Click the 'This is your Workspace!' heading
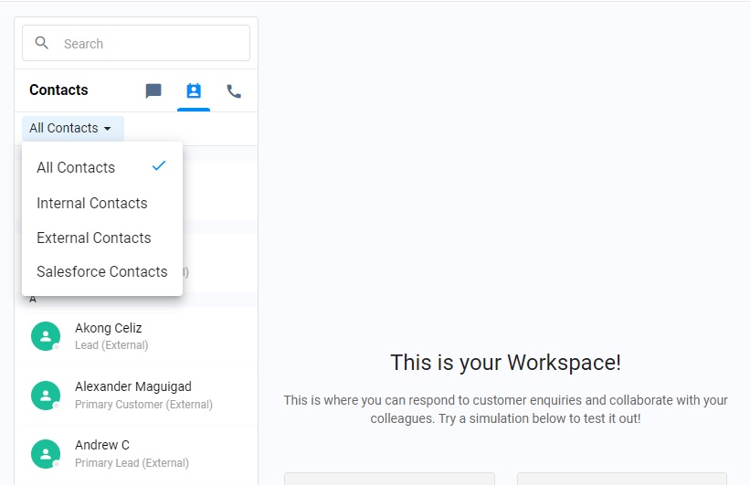Screen dimensions: 750x486 (x=505, y=362)
